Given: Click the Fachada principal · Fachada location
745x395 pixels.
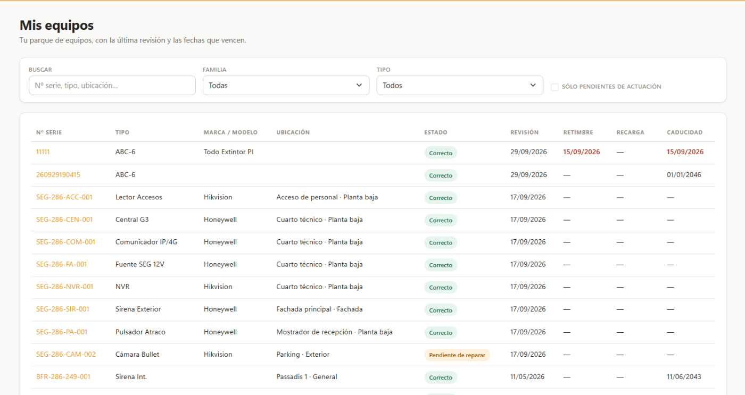Looking at the screenshot, I should point(320,309).
